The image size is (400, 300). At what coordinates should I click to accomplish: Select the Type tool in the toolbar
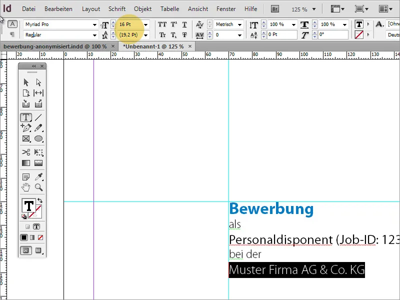point(26,117)
